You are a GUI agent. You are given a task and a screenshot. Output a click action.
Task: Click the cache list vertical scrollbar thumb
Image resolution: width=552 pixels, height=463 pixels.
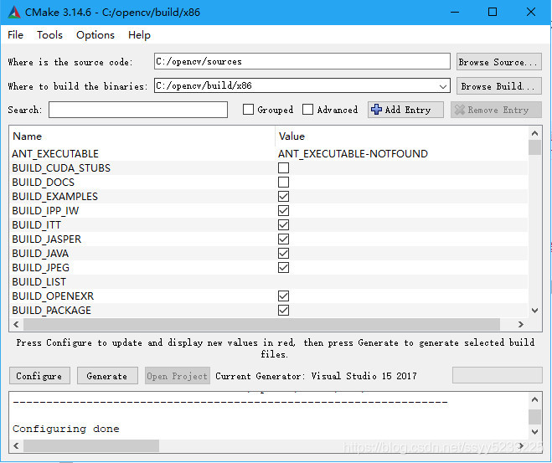point(534,147)
